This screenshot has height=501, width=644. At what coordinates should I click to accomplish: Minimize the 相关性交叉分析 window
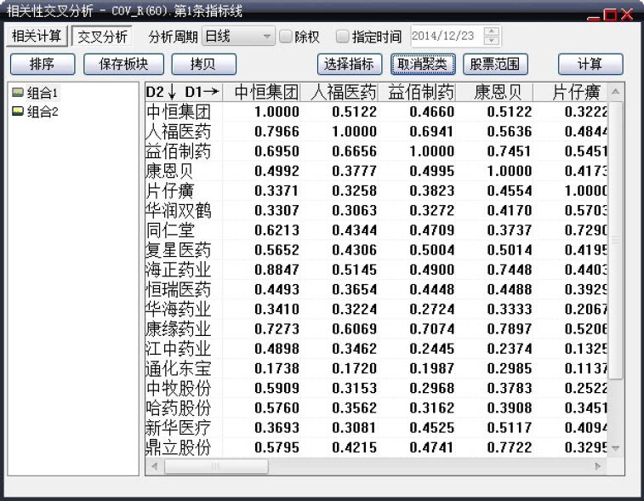tap(594, 17)
